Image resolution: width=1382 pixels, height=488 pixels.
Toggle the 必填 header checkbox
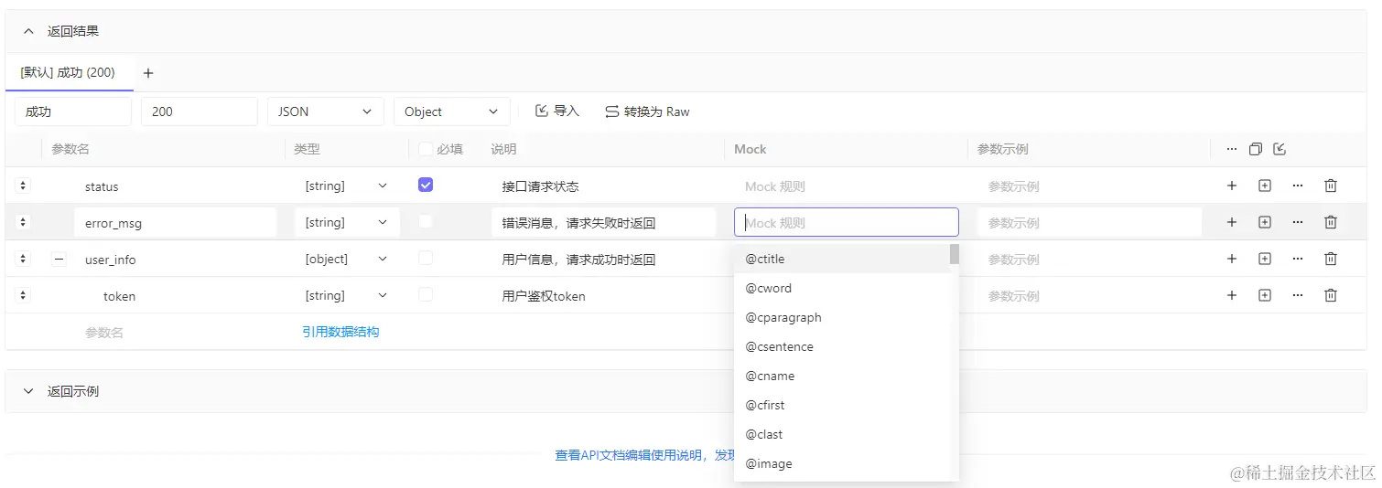point(426,148)
